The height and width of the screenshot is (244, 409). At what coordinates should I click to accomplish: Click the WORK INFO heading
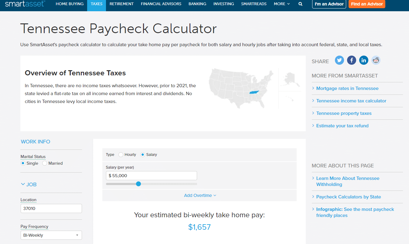(x=36, y=142)
